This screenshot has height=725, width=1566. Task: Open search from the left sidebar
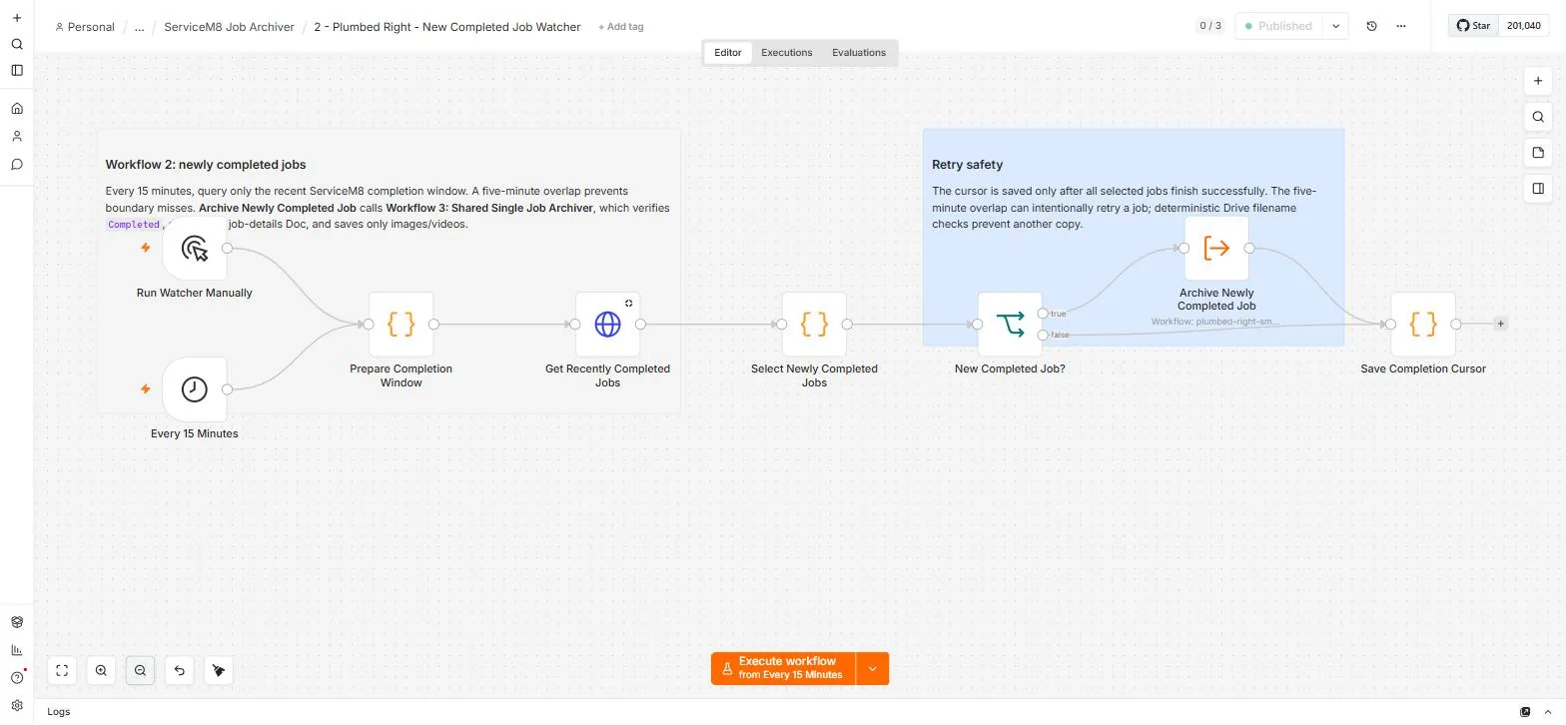(x=17, y=44)
